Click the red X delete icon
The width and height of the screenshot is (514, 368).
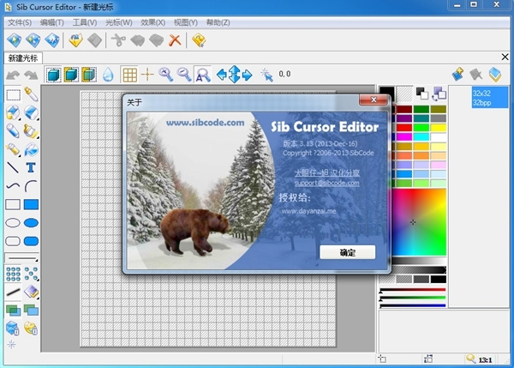175,40
